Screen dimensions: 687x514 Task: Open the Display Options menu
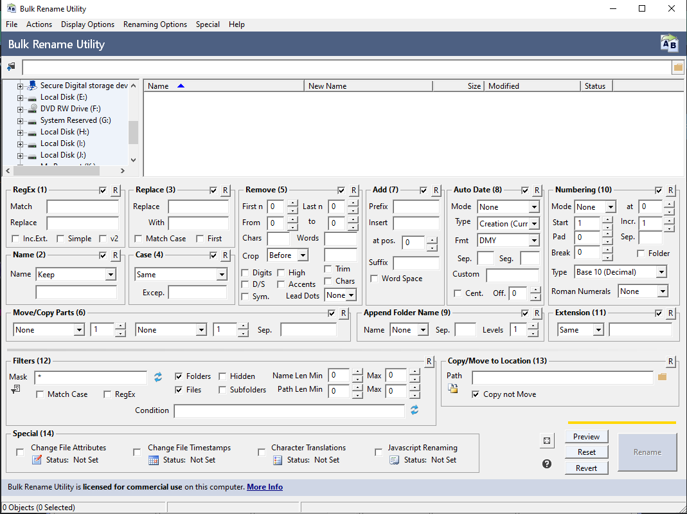tap(87, 24)
